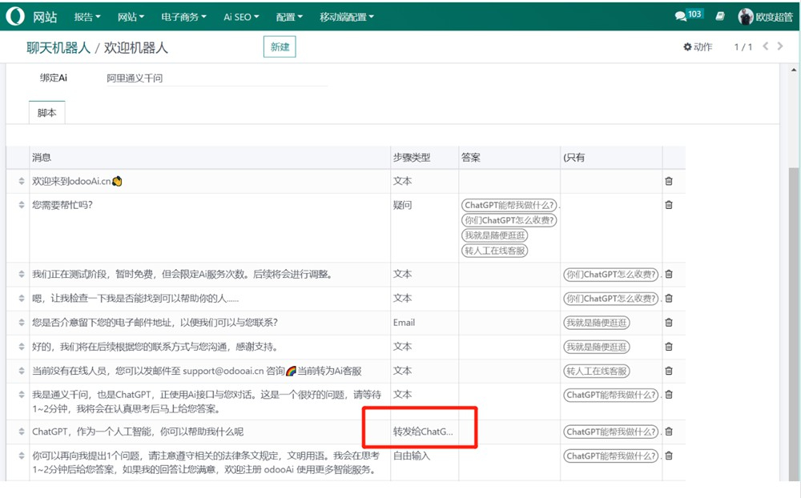Click message 欢迎来到odooAi.cn
The image size is (801, 498).
77,181
